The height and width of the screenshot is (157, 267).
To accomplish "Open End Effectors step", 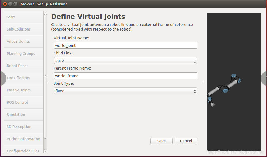I will click(x=24, y=78).
